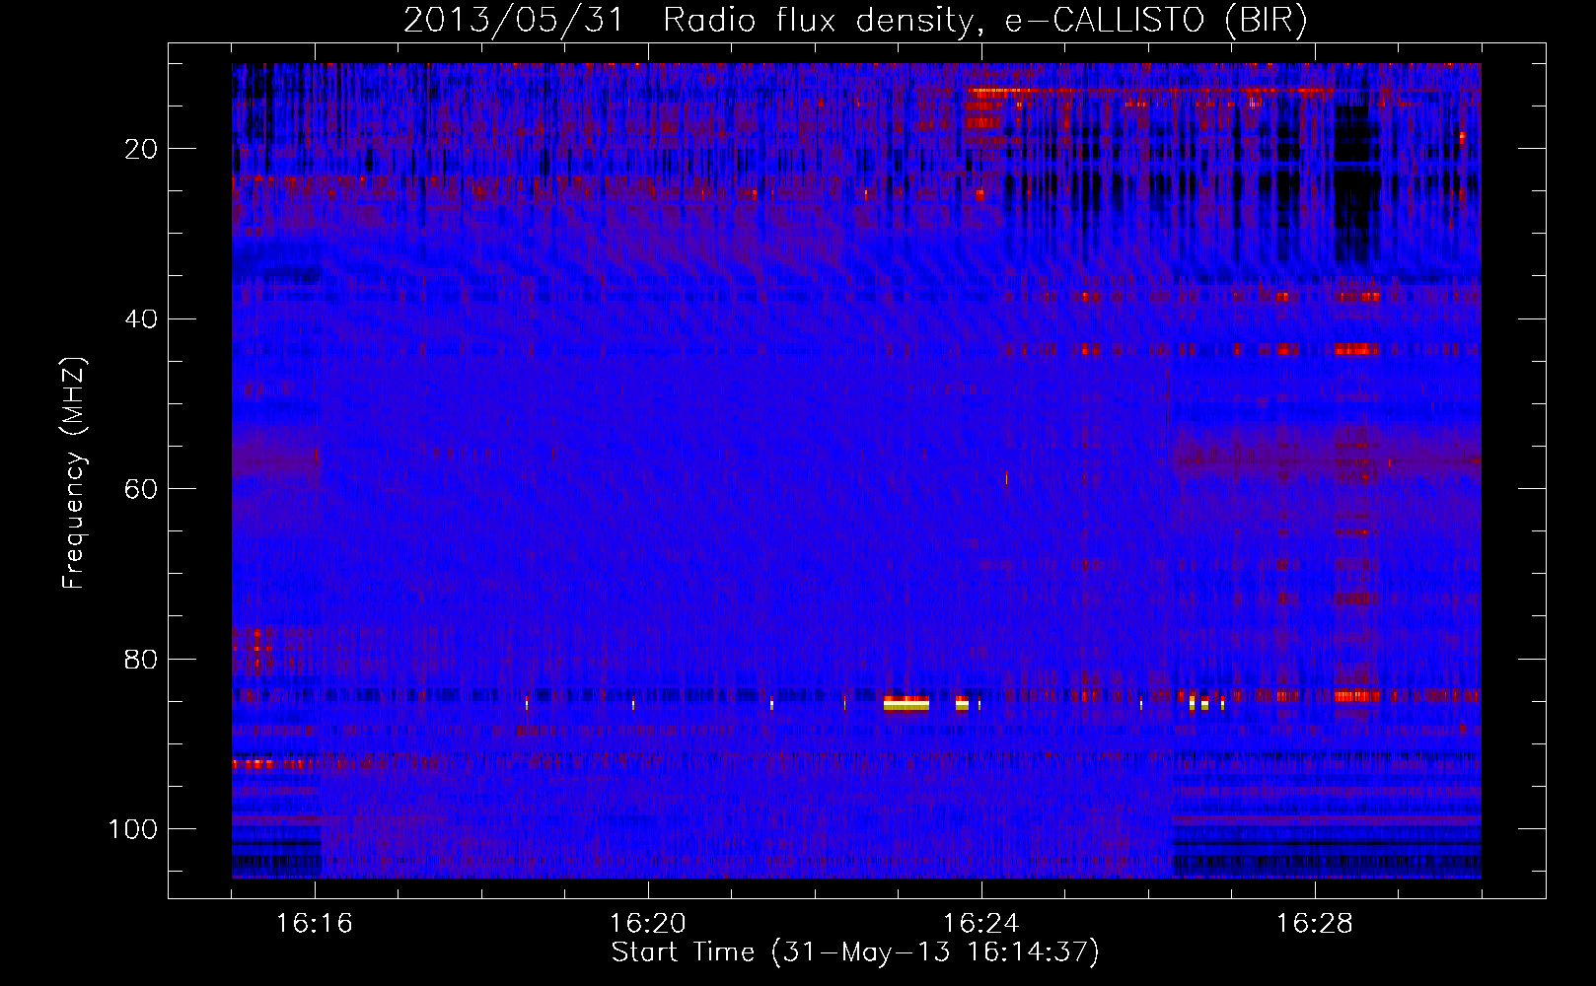Click the '20' frequency tick label
This screenshot has height=986, width=1596.
point(141,149)
